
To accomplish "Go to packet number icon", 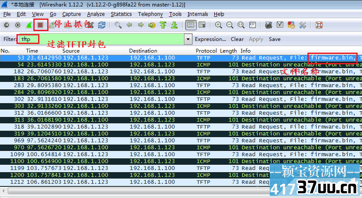I will [152, 25].
